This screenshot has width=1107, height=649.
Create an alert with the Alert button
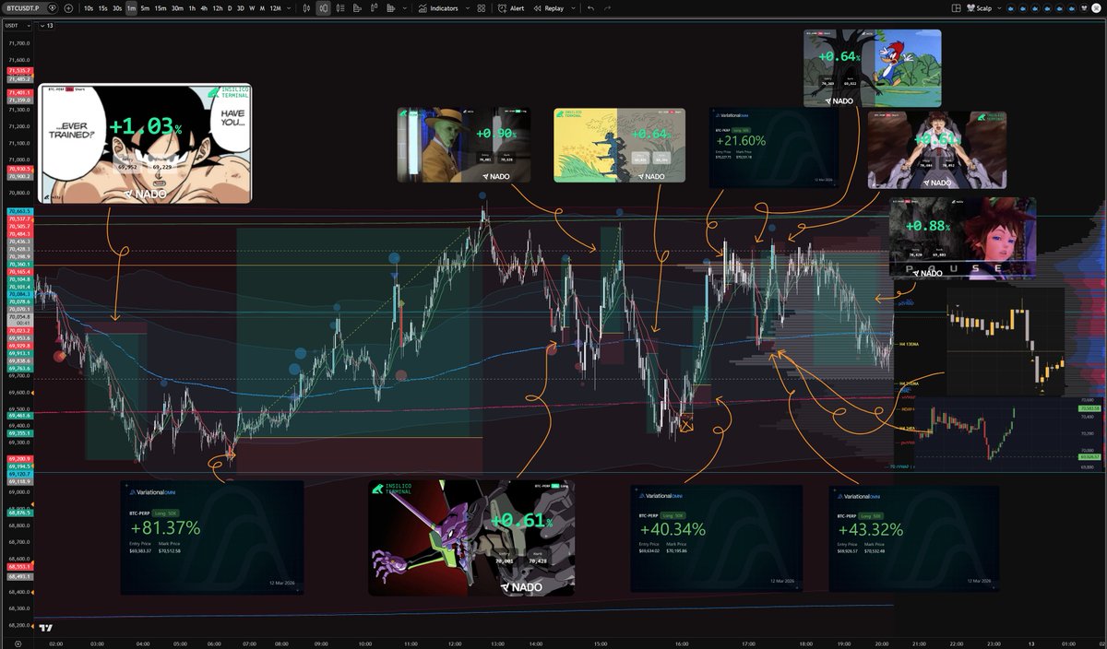pos(512,8)
